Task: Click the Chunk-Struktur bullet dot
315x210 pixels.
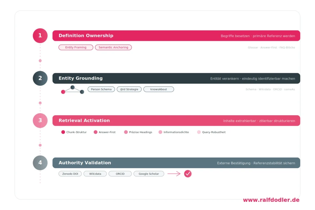Action: (63, 132)
